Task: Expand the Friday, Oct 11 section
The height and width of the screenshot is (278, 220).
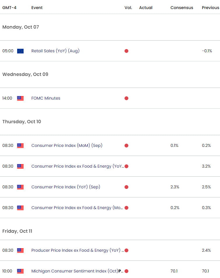Action: [x=17, y=231]
